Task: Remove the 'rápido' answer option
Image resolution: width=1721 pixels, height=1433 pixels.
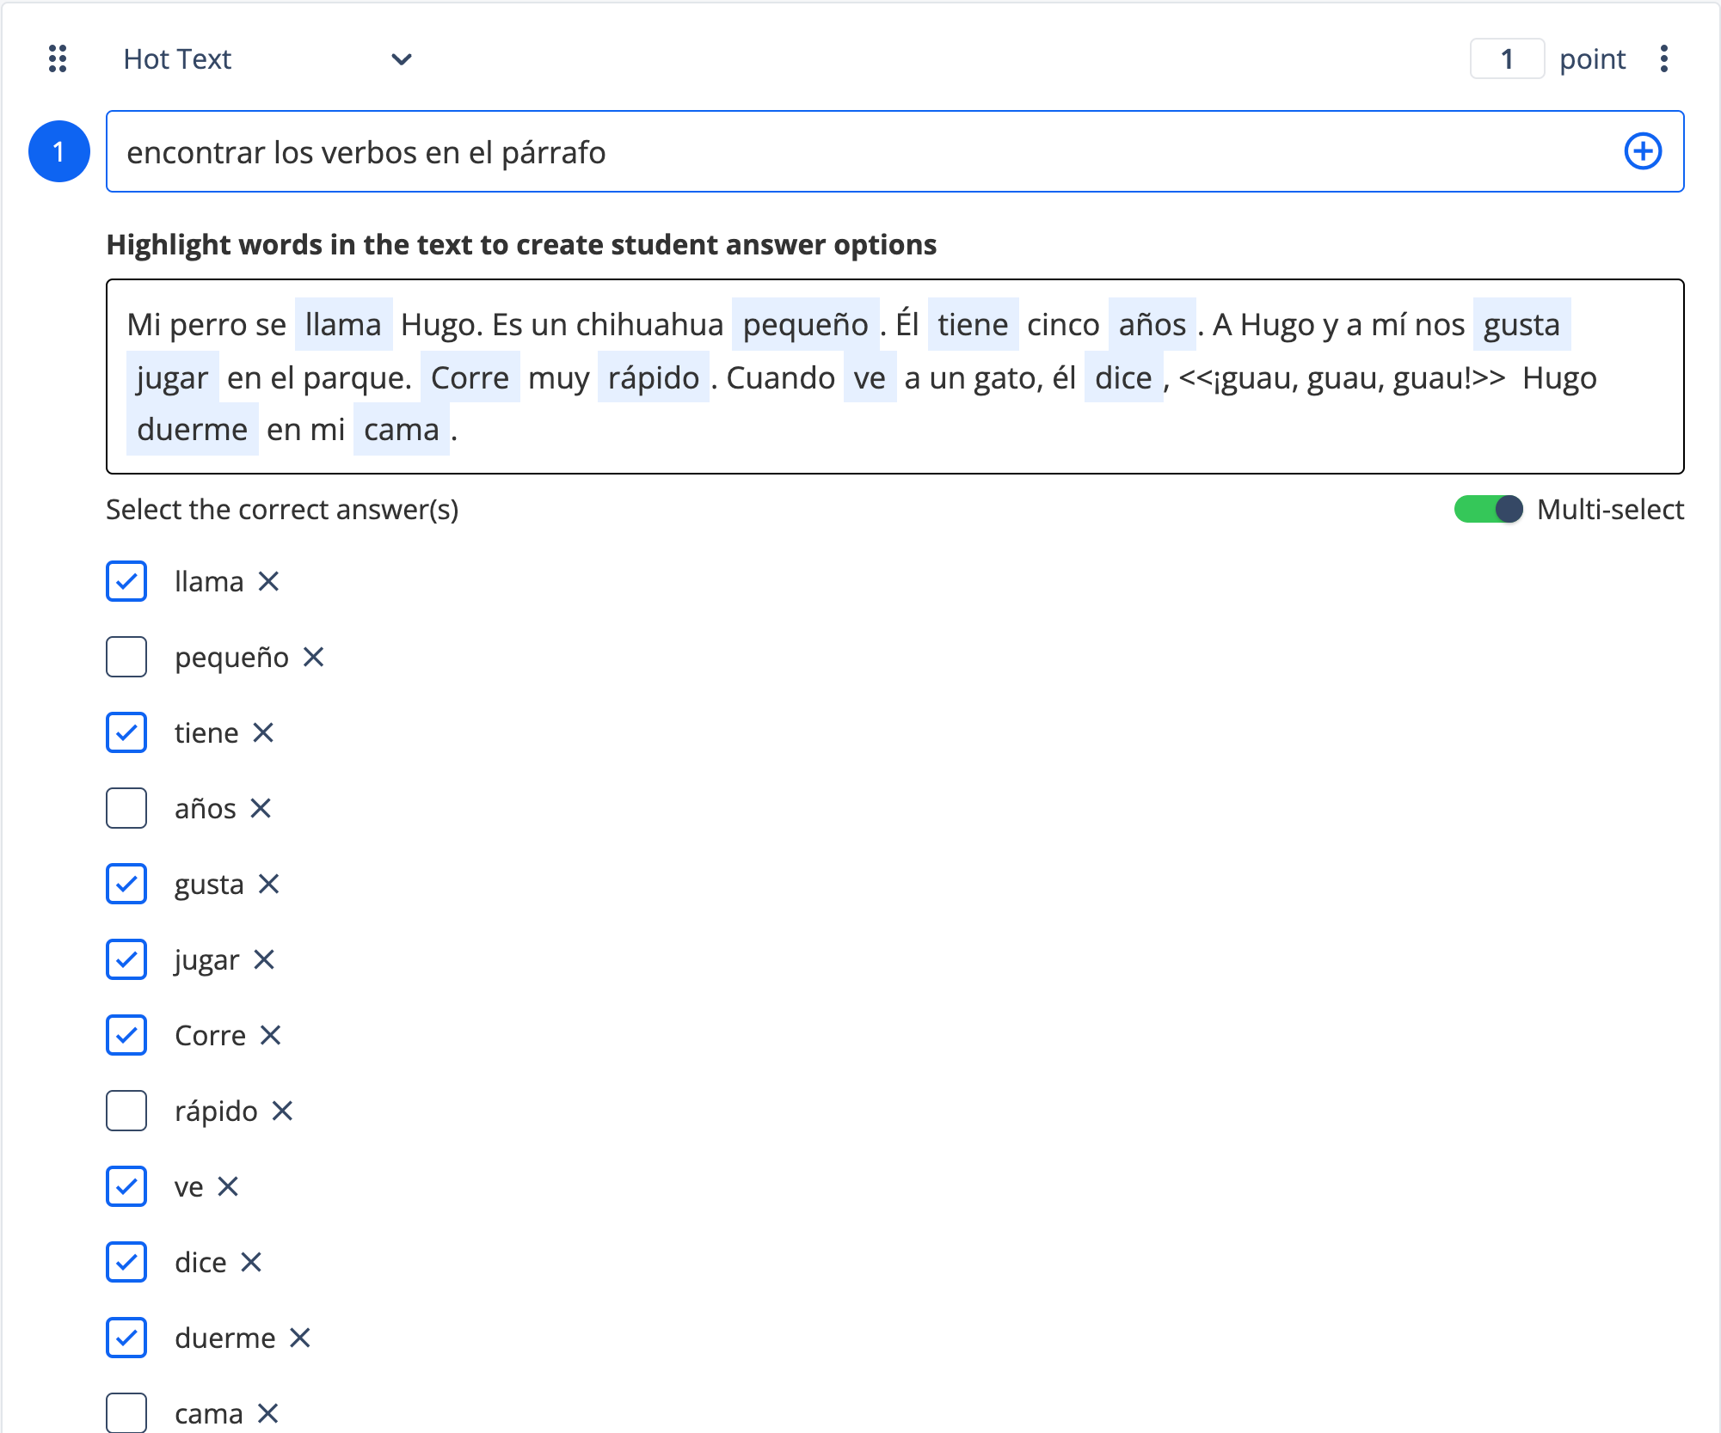Action: coord(282,1111)
